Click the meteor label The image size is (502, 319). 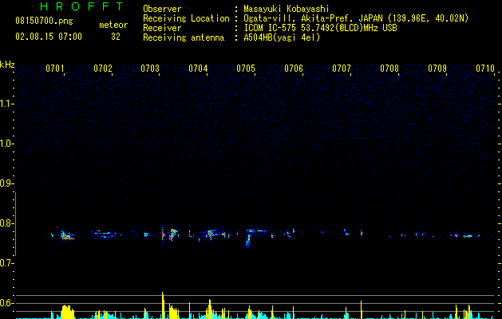113,25
